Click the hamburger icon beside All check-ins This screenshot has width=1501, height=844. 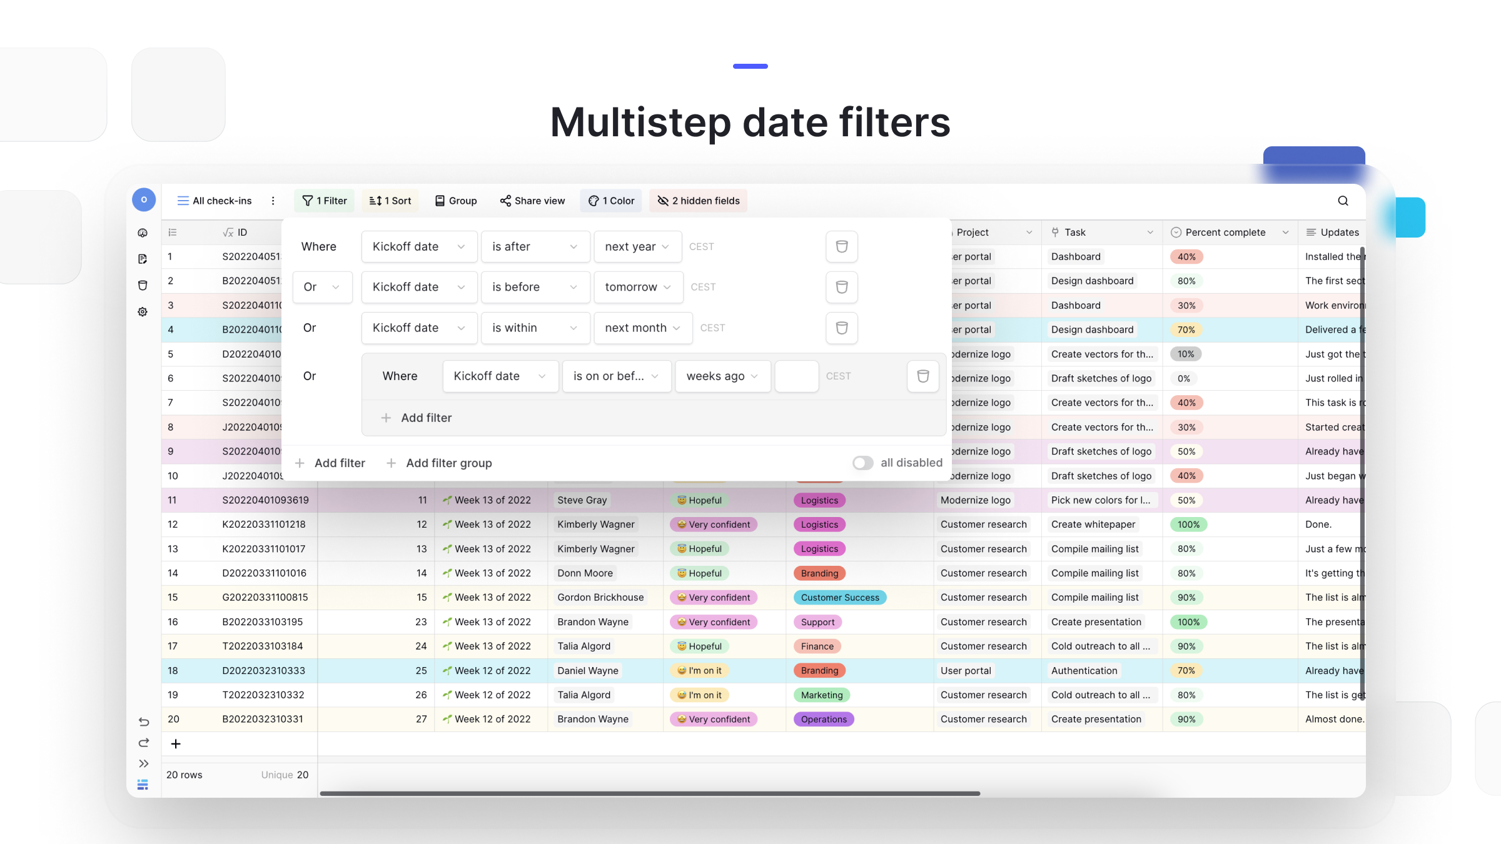[x=183, y=201]
